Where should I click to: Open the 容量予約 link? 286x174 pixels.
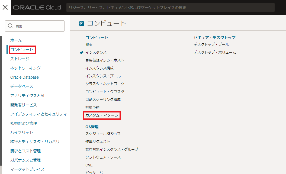point(92,108)
